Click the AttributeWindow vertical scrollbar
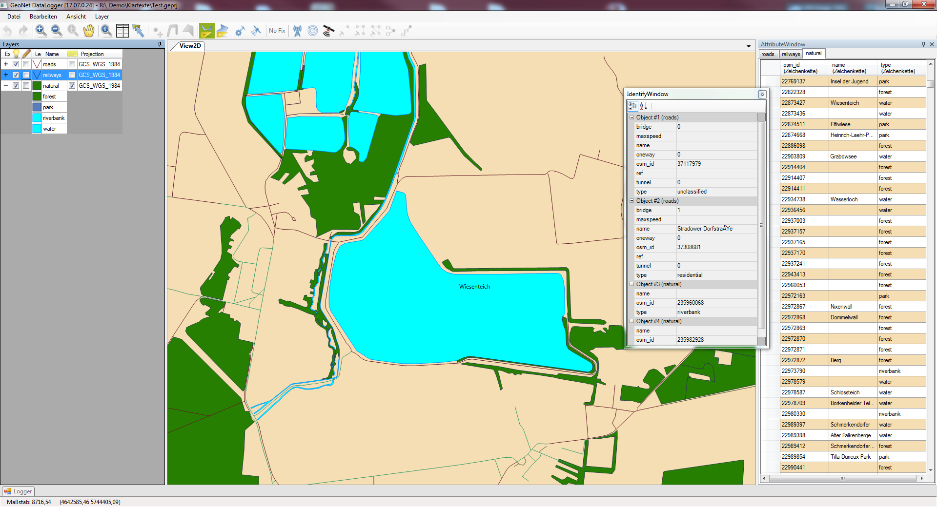The width and height of the screenshot is (937, 507). click(x=931, y=266)
